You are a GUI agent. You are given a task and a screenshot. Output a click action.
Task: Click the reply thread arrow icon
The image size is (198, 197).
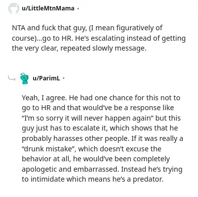(x=12, y=78)
